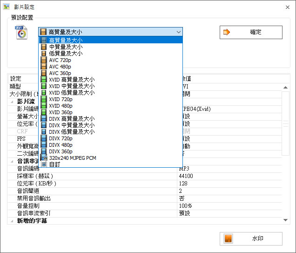Collapse the 影片流 section
296x253 pixels.
(12, 102)
